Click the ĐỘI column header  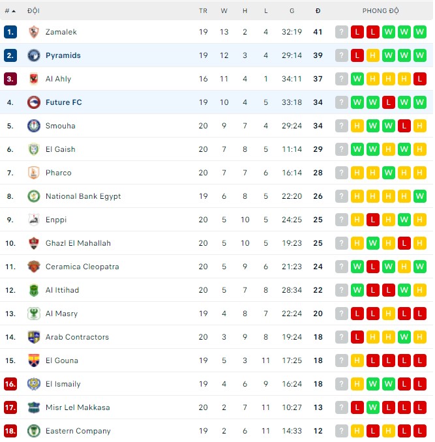coord(33,11)
